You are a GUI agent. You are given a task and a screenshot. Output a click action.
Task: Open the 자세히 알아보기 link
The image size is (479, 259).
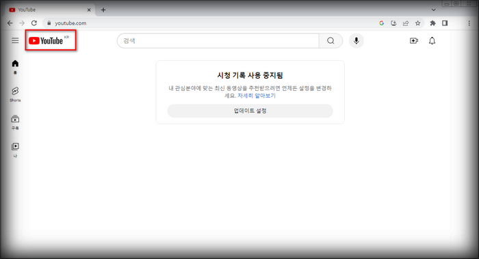coord(257,96)
